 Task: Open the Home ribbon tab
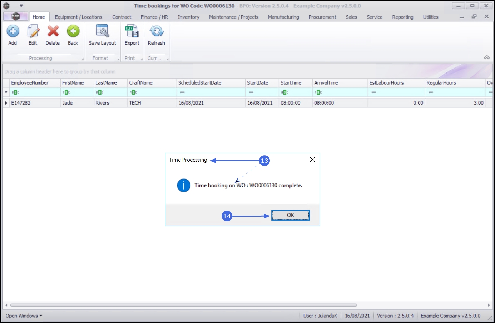click(x=39, y=17)
